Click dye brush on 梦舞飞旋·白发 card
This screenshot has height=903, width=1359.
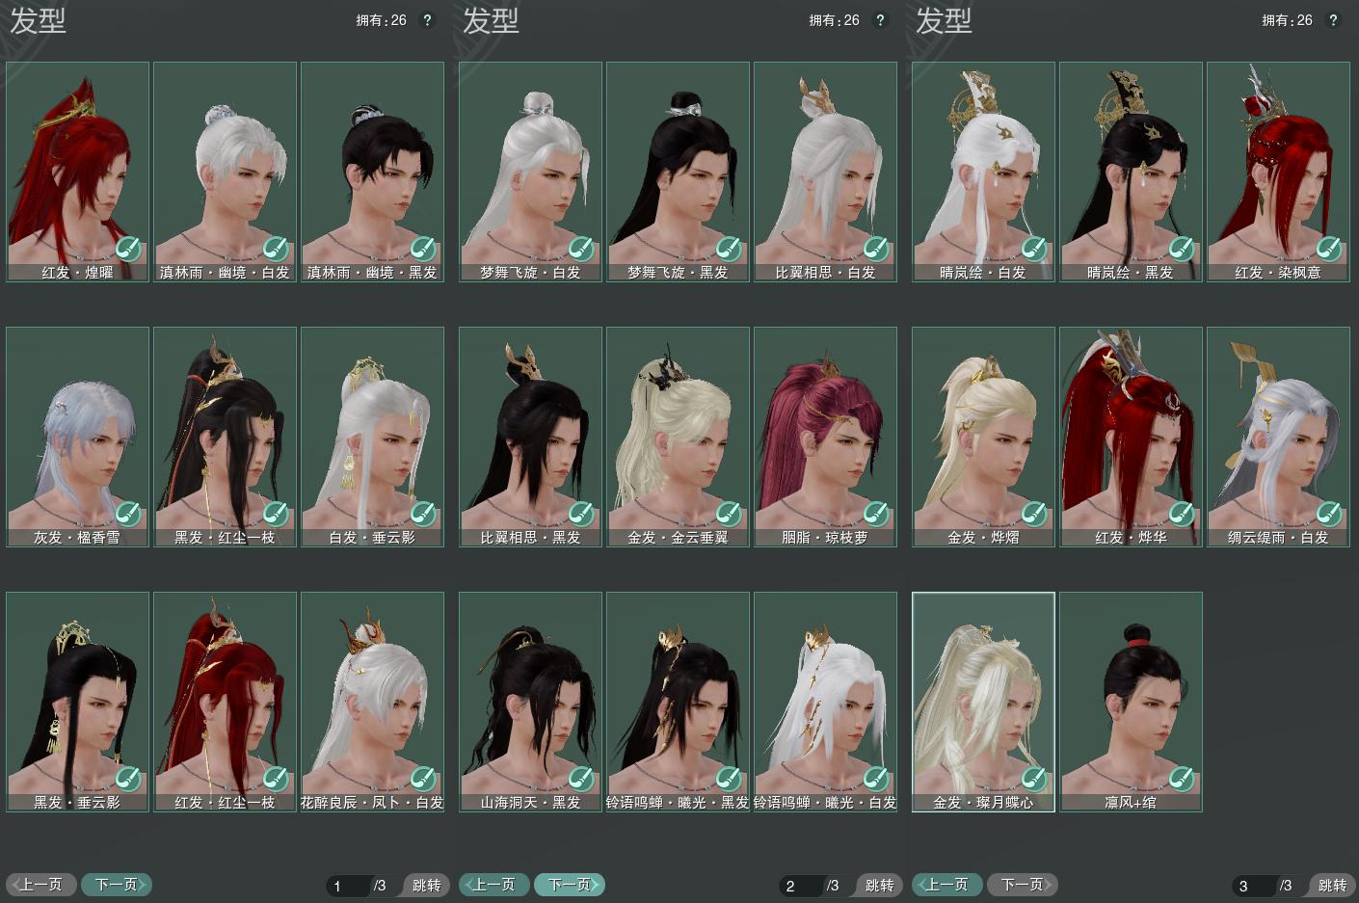point(581,250)
